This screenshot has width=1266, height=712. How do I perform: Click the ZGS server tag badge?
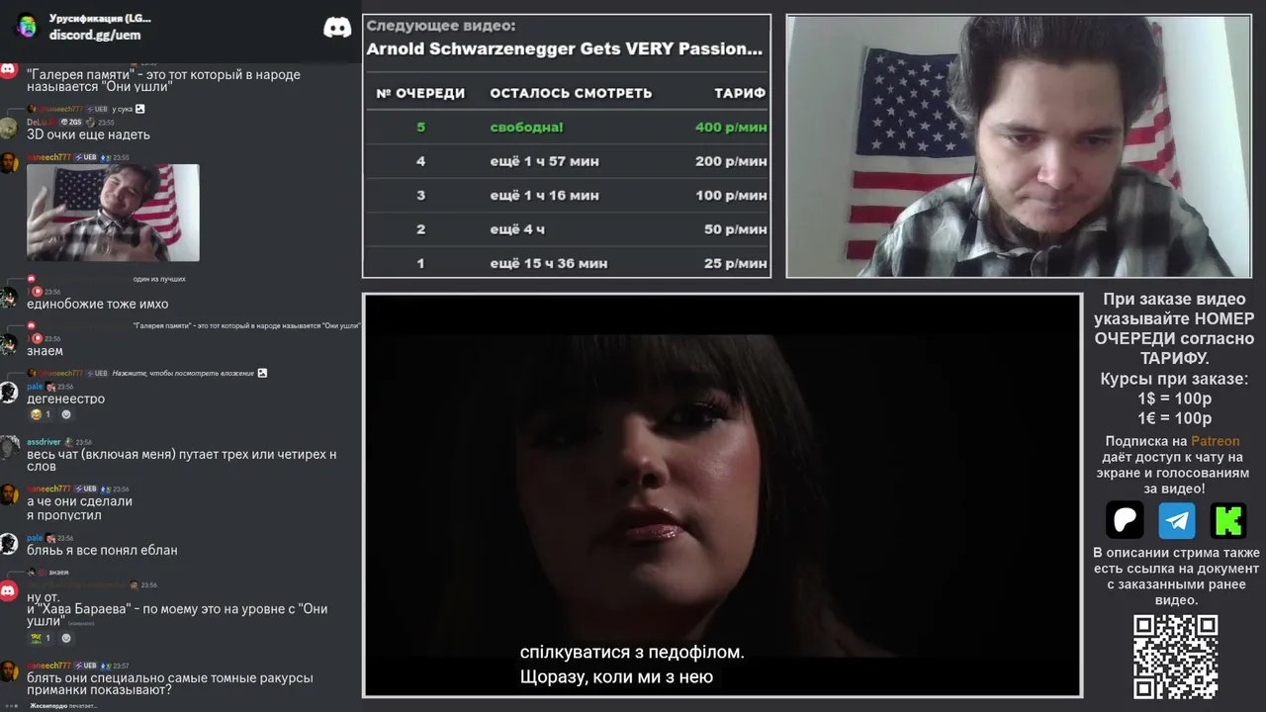coord(71,123)
